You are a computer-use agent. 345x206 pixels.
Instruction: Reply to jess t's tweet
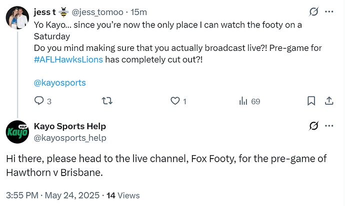[x=39, y=101]
